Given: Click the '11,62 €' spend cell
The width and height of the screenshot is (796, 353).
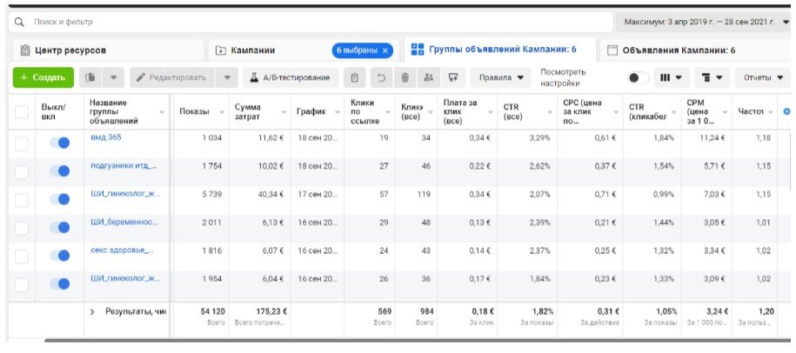Looking at the screenshot, I should tap(271, 137).
